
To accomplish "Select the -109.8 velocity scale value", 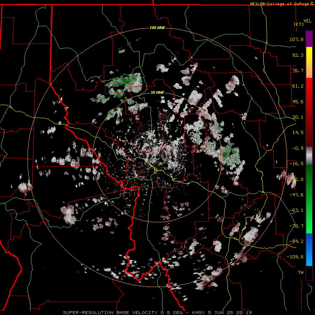I will (x=295, y=257).
